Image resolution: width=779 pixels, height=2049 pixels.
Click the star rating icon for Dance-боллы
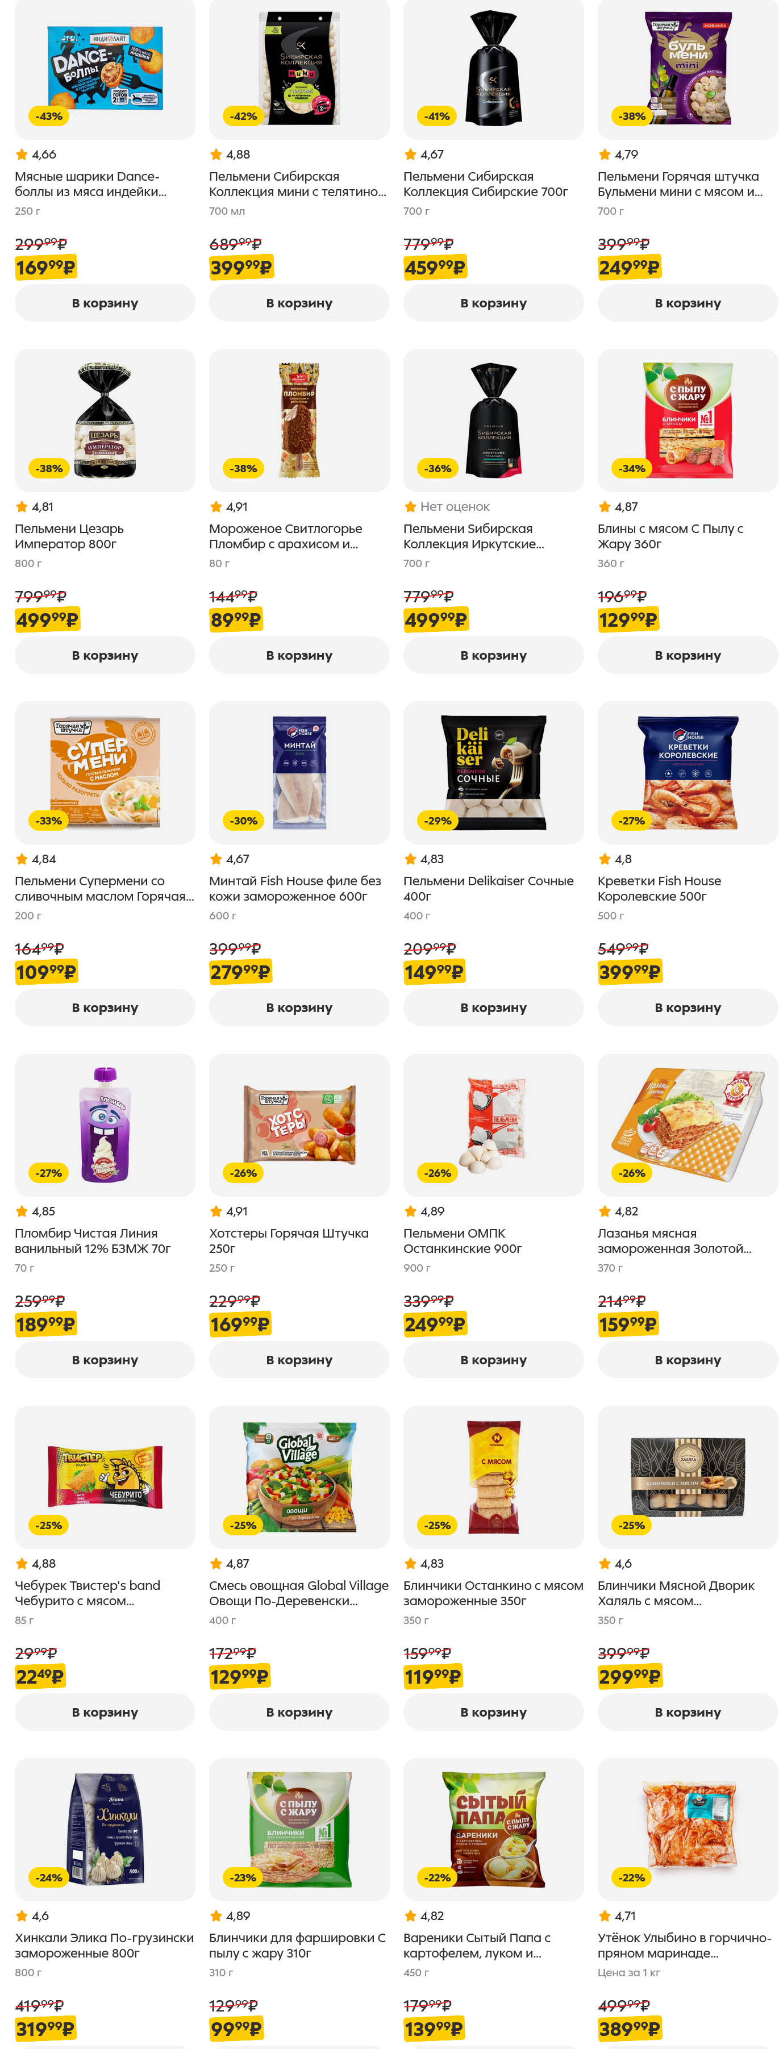(22, 155)
